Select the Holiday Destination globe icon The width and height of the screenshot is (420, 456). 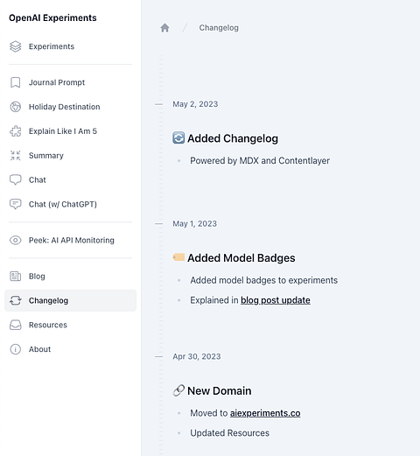16,107
